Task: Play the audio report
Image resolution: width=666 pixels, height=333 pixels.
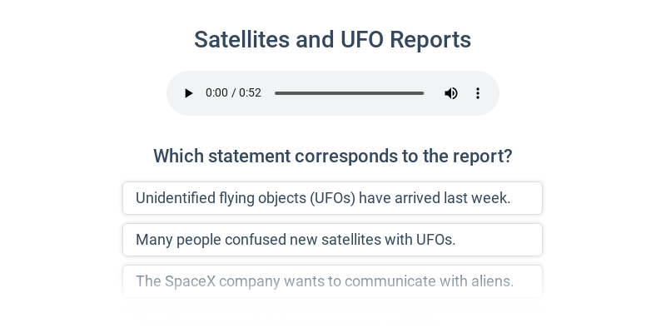Action: [189, 93]
